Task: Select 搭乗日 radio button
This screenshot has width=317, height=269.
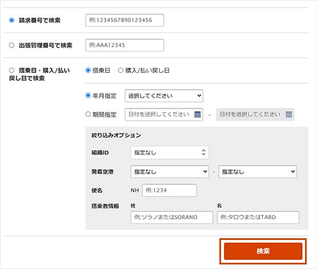Action: 88,70
